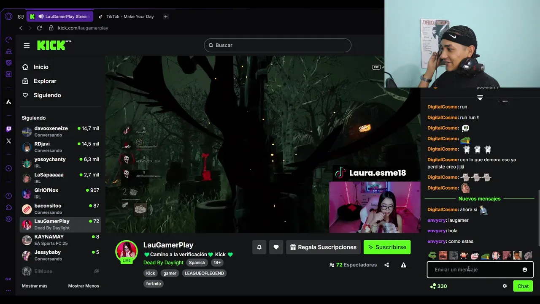This screenshot has width=540, height=304.
Task: Open Twitch in the Opera sidebar
Action: coord(8,129)
